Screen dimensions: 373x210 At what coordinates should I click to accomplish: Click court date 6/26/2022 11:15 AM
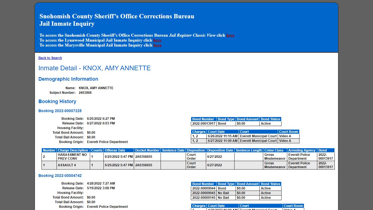tap(223, 136)
